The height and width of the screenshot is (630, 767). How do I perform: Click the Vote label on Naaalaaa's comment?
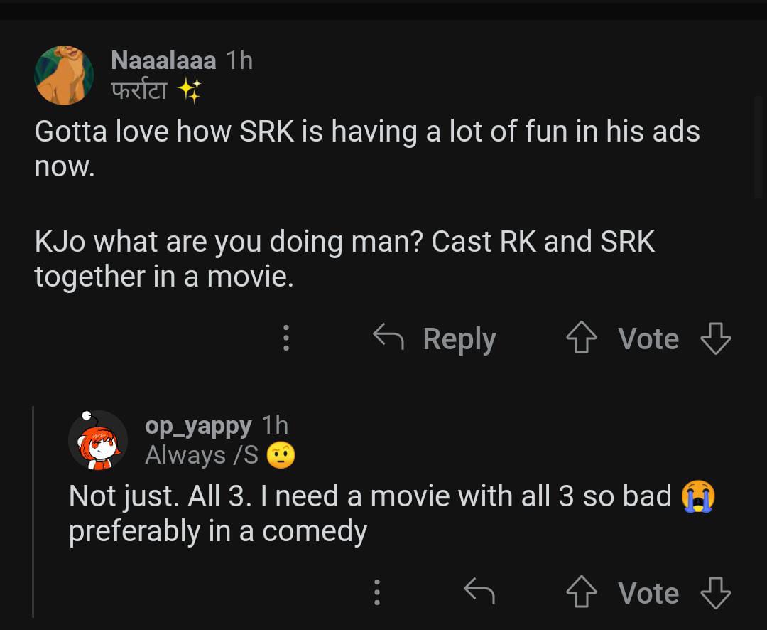648,338
